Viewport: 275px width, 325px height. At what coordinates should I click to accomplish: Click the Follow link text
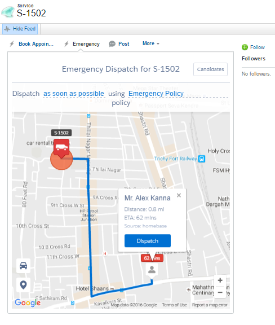257,47
